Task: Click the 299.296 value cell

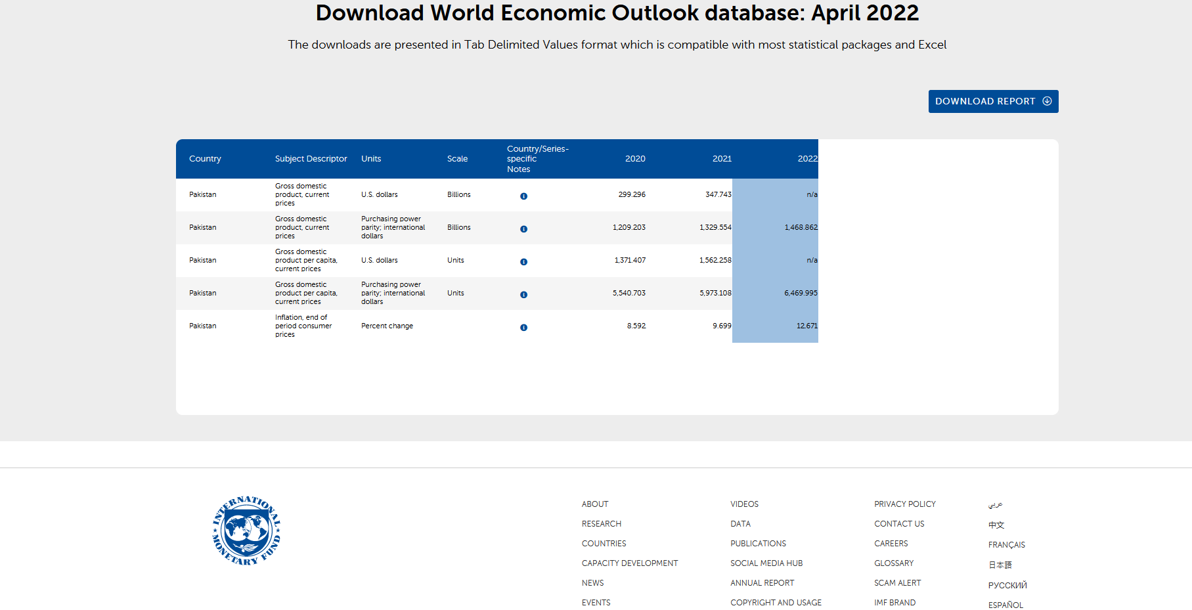Action: (632, 194)
